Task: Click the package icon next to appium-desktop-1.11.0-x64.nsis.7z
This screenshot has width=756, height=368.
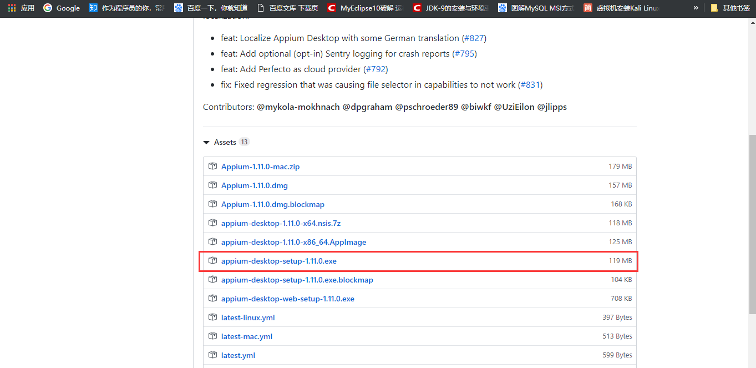Action: tap(212, 223)
